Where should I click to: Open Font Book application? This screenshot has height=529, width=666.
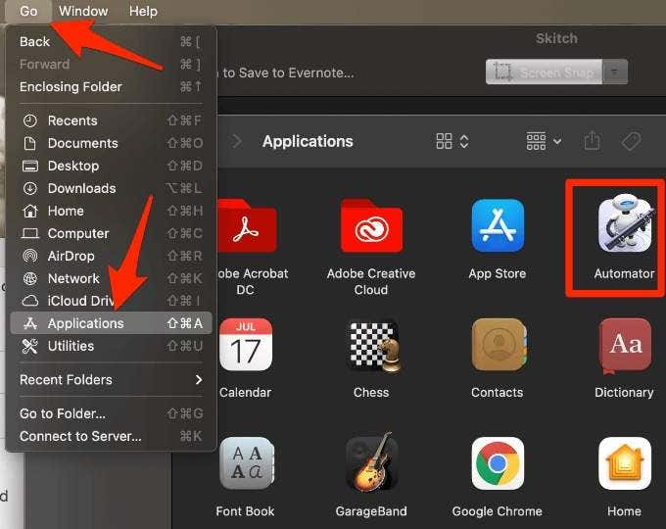pyautogui.click(x=245, y=463)
